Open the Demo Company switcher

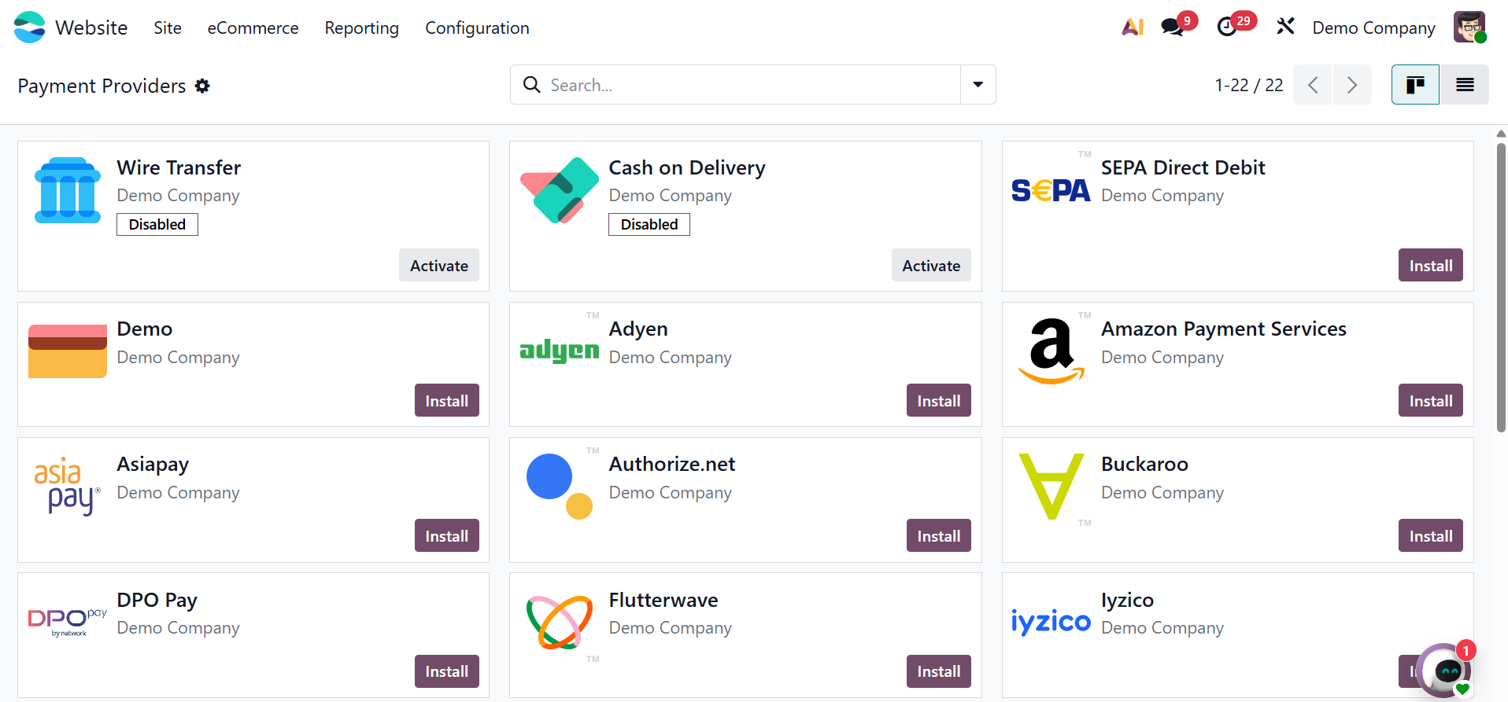point(1373,28)
